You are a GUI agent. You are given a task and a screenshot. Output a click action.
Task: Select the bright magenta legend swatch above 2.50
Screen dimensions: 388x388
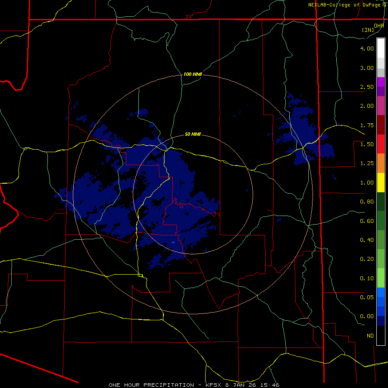tap(381, 82)
